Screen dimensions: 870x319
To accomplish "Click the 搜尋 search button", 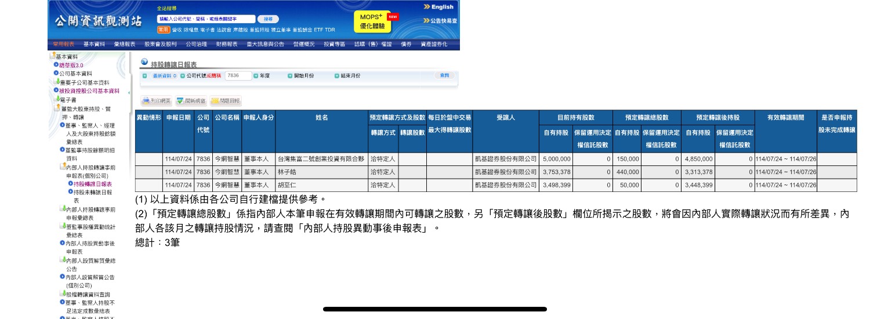I will coord(267,19).
